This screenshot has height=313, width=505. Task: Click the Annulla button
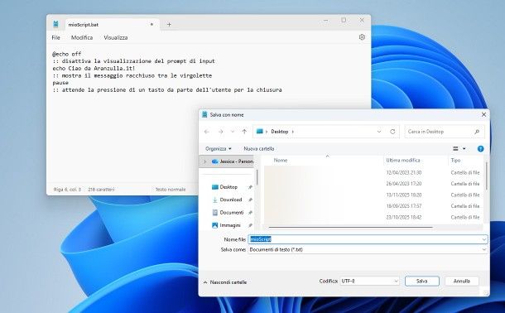point(462,282)
